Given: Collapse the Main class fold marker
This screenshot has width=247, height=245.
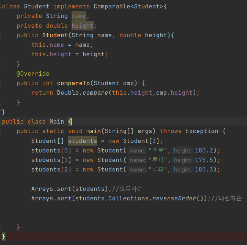Looking at the screenshot, I should tap(0, 122).
